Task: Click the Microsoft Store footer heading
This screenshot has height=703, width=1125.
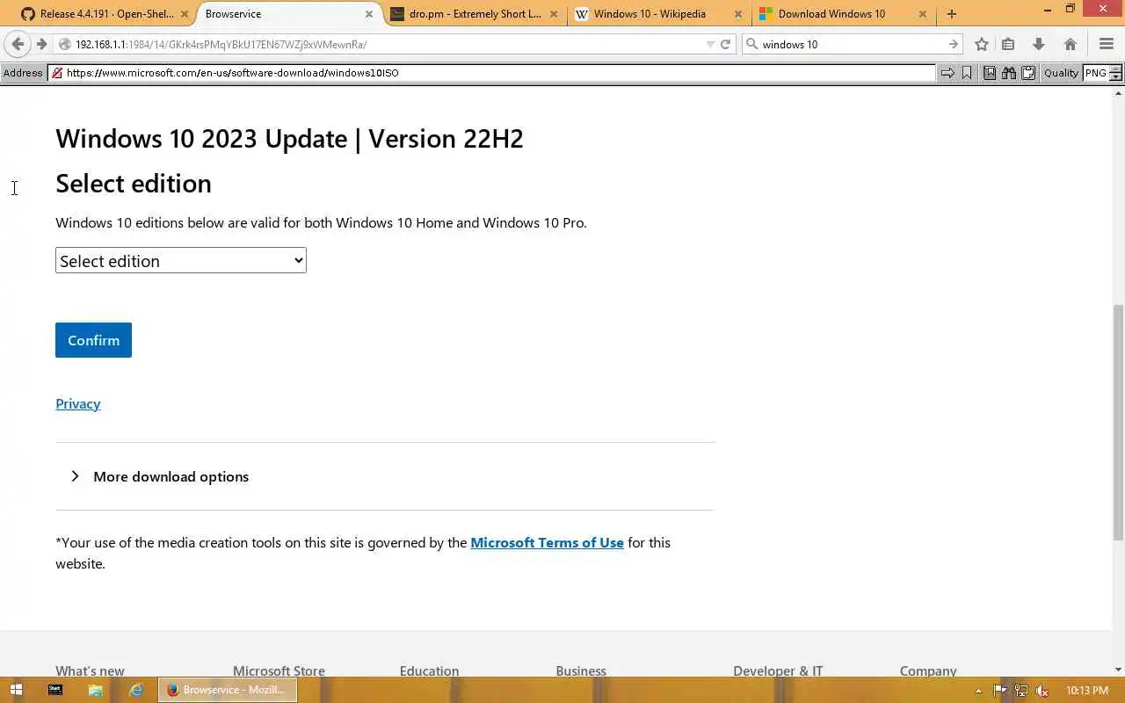Action: click(x=279, y=670)
